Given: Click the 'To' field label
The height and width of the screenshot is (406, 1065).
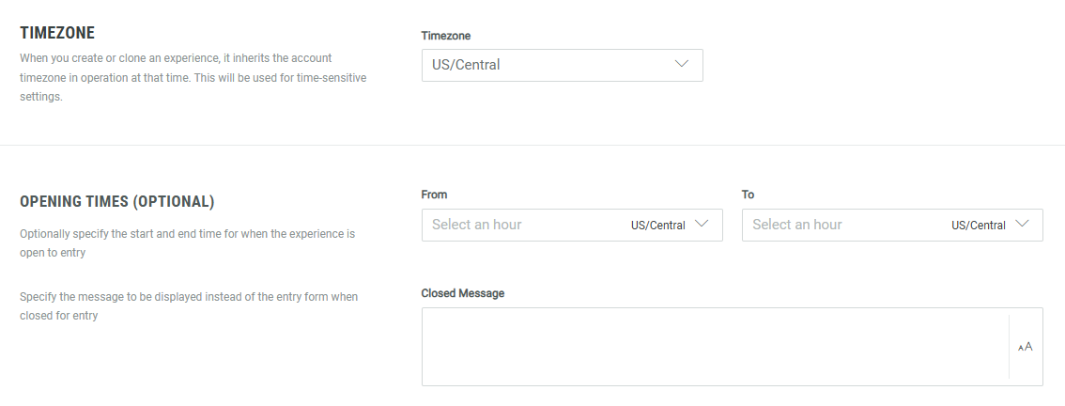Looking at the screenshot, I should [x=748, y=195].
